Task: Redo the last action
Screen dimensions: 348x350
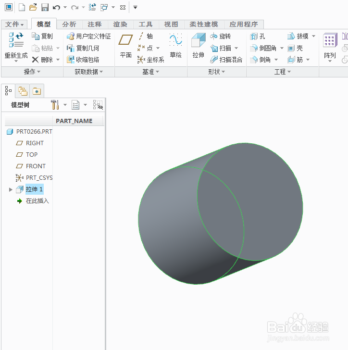Action: tap(75, 8)
